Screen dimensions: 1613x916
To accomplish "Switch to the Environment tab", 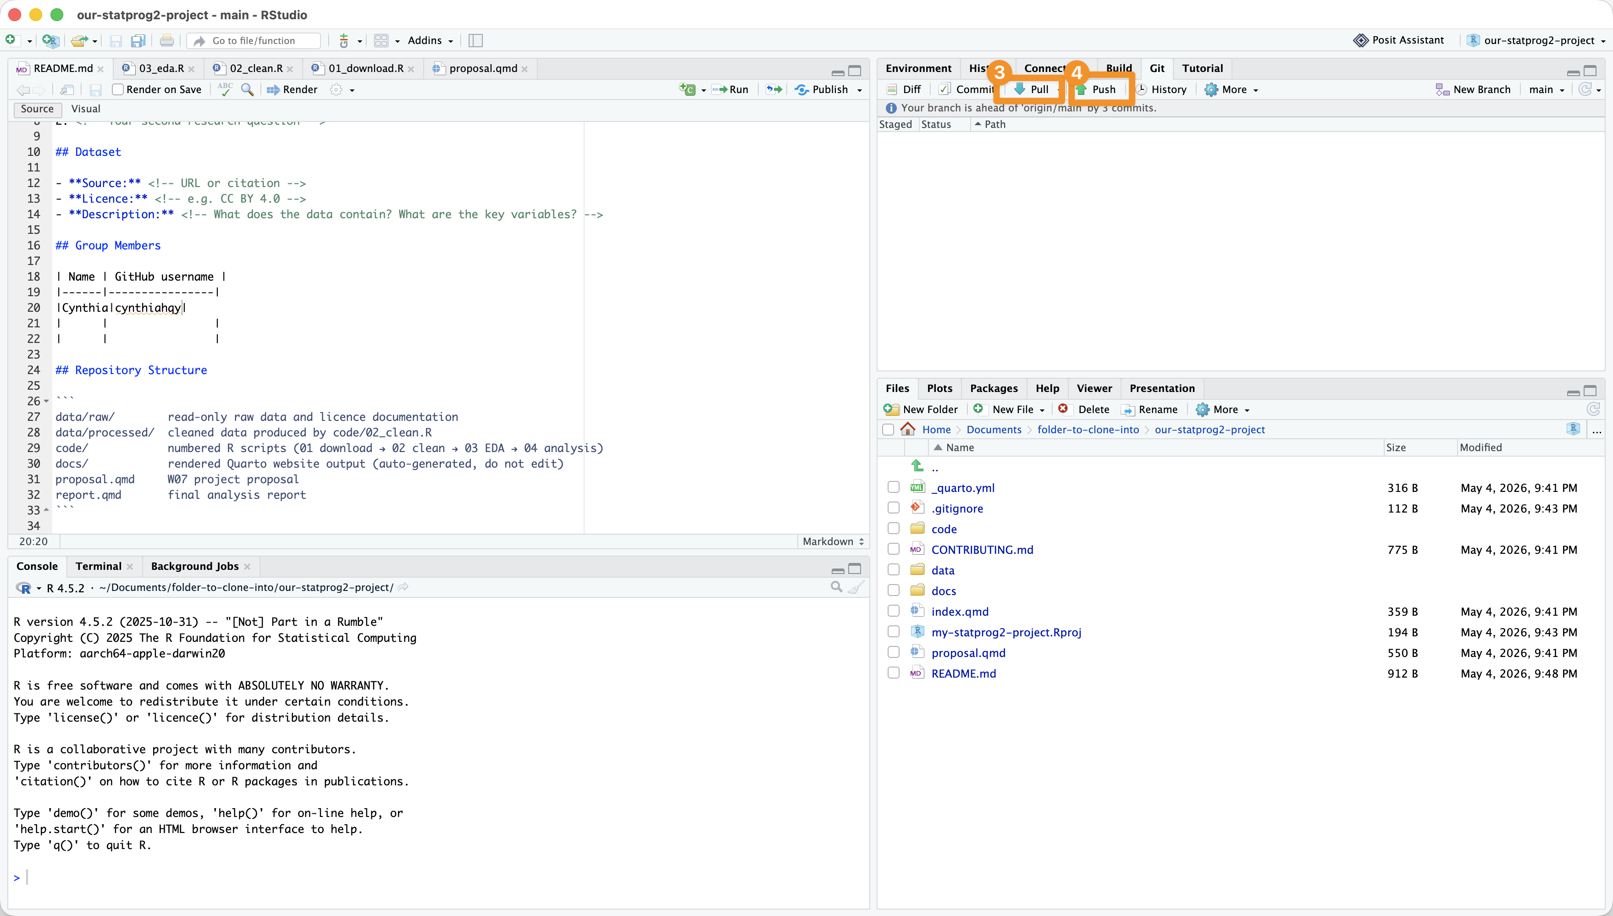I will point(918,68).
